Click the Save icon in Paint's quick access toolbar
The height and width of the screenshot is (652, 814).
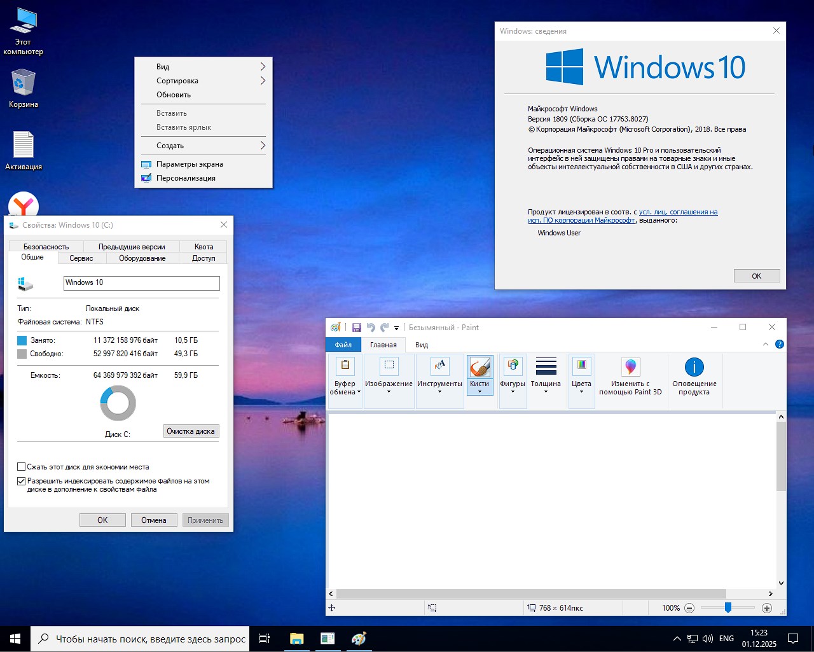pyautogui.click(x=356, y=327)
